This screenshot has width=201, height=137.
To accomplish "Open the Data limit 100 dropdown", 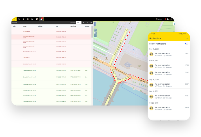I will pos(79,23).
